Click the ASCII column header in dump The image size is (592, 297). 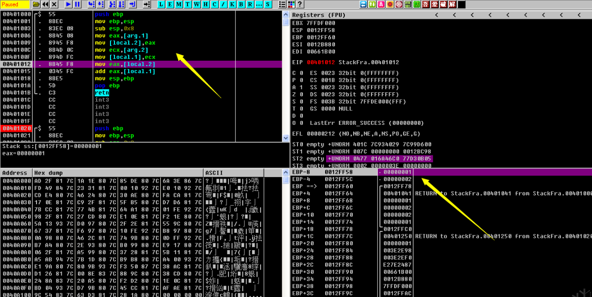[x=234, y=173]
